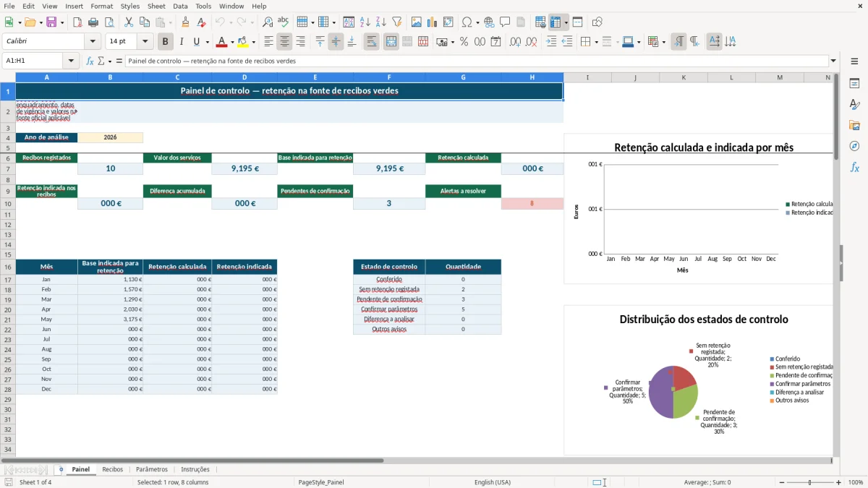Save the document with the Save icon
Viewport: 868px width, 488px height.
point(51,22)
